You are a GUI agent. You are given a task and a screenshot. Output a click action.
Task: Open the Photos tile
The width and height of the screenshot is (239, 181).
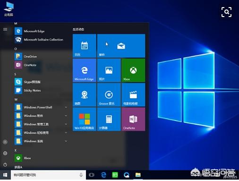tap(109, 70)
